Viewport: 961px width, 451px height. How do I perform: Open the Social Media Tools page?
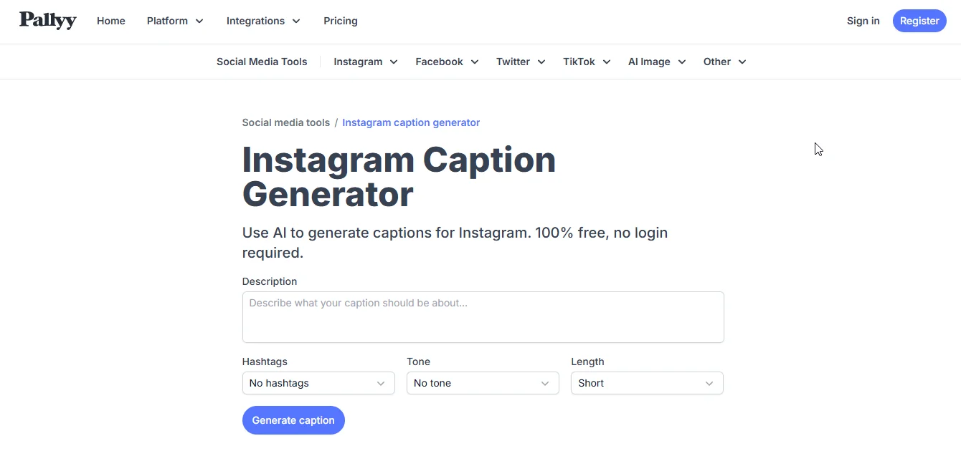click(261, 62)
